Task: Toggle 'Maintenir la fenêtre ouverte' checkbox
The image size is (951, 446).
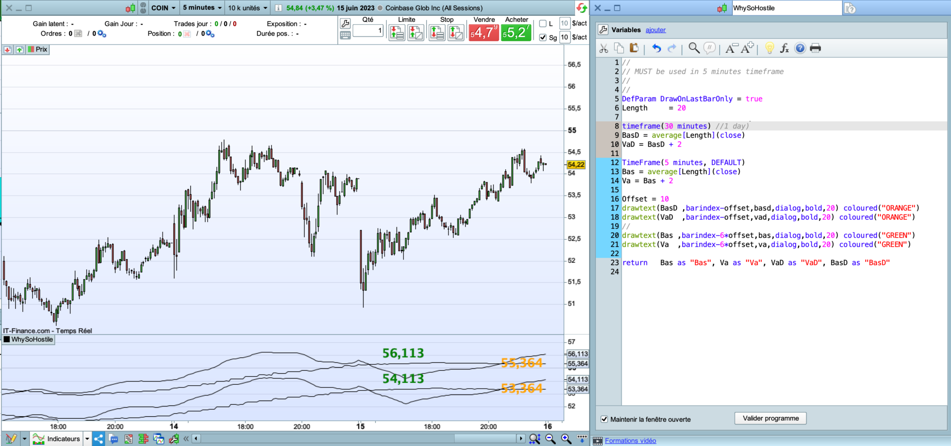Action: 604,419
